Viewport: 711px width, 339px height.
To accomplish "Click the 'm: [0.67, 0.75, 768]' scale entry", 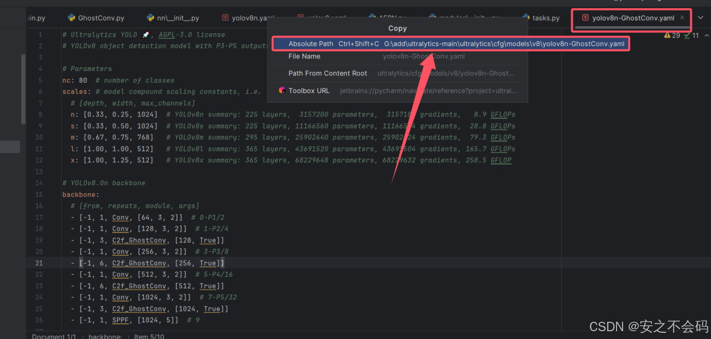I will click(112, 137).
